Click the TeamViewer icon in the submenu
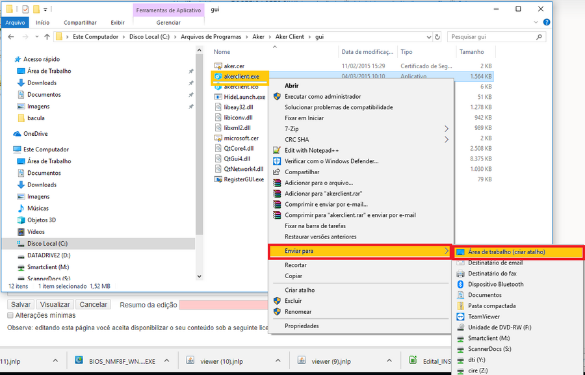The height and width of the screenshot is (375, 585). 460,317
